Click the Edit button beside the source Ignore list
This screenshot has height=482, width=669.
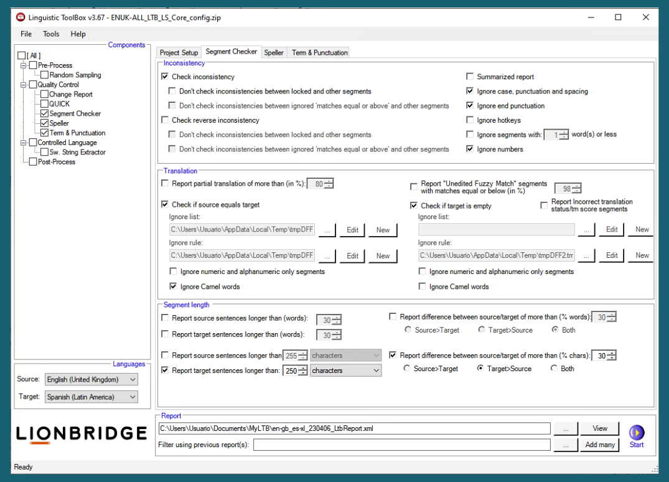[x=352, y=230]
